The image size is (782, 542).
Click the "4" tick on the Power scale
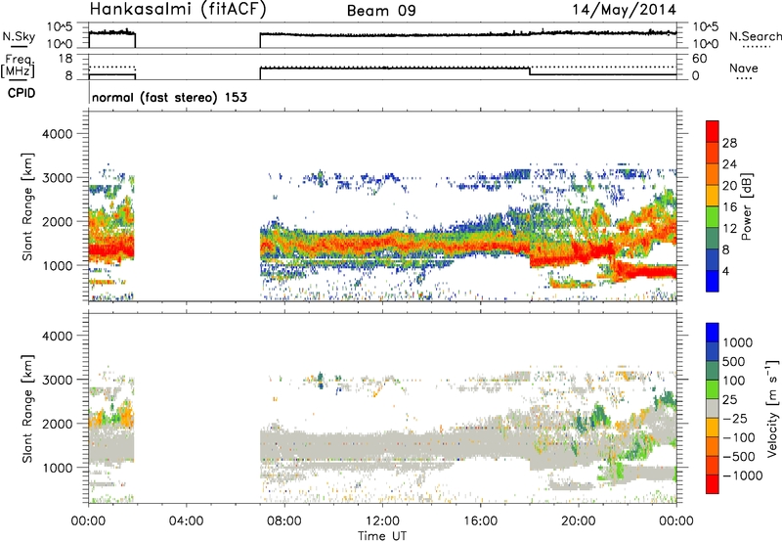(725, 271)
